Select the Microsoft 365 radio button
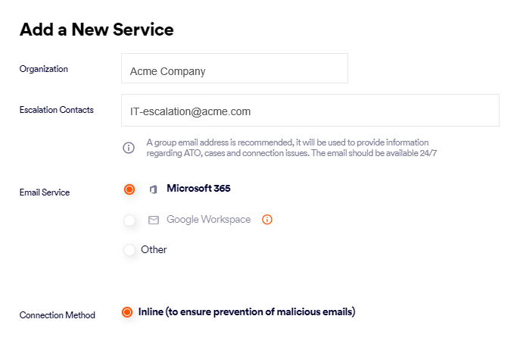Screen dimensions: 520x341 [x=129, y=189]
